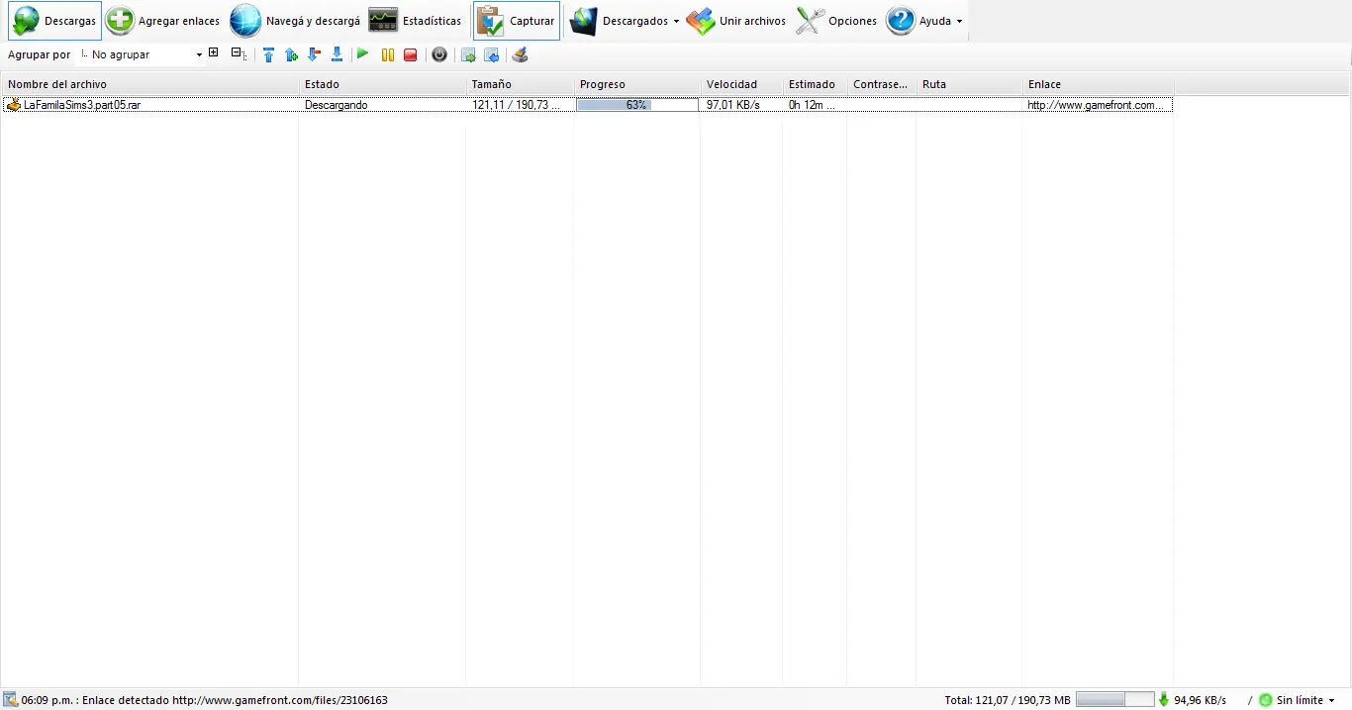Click Agregar enlaces to add links
1352x710 pixels.
164,21
